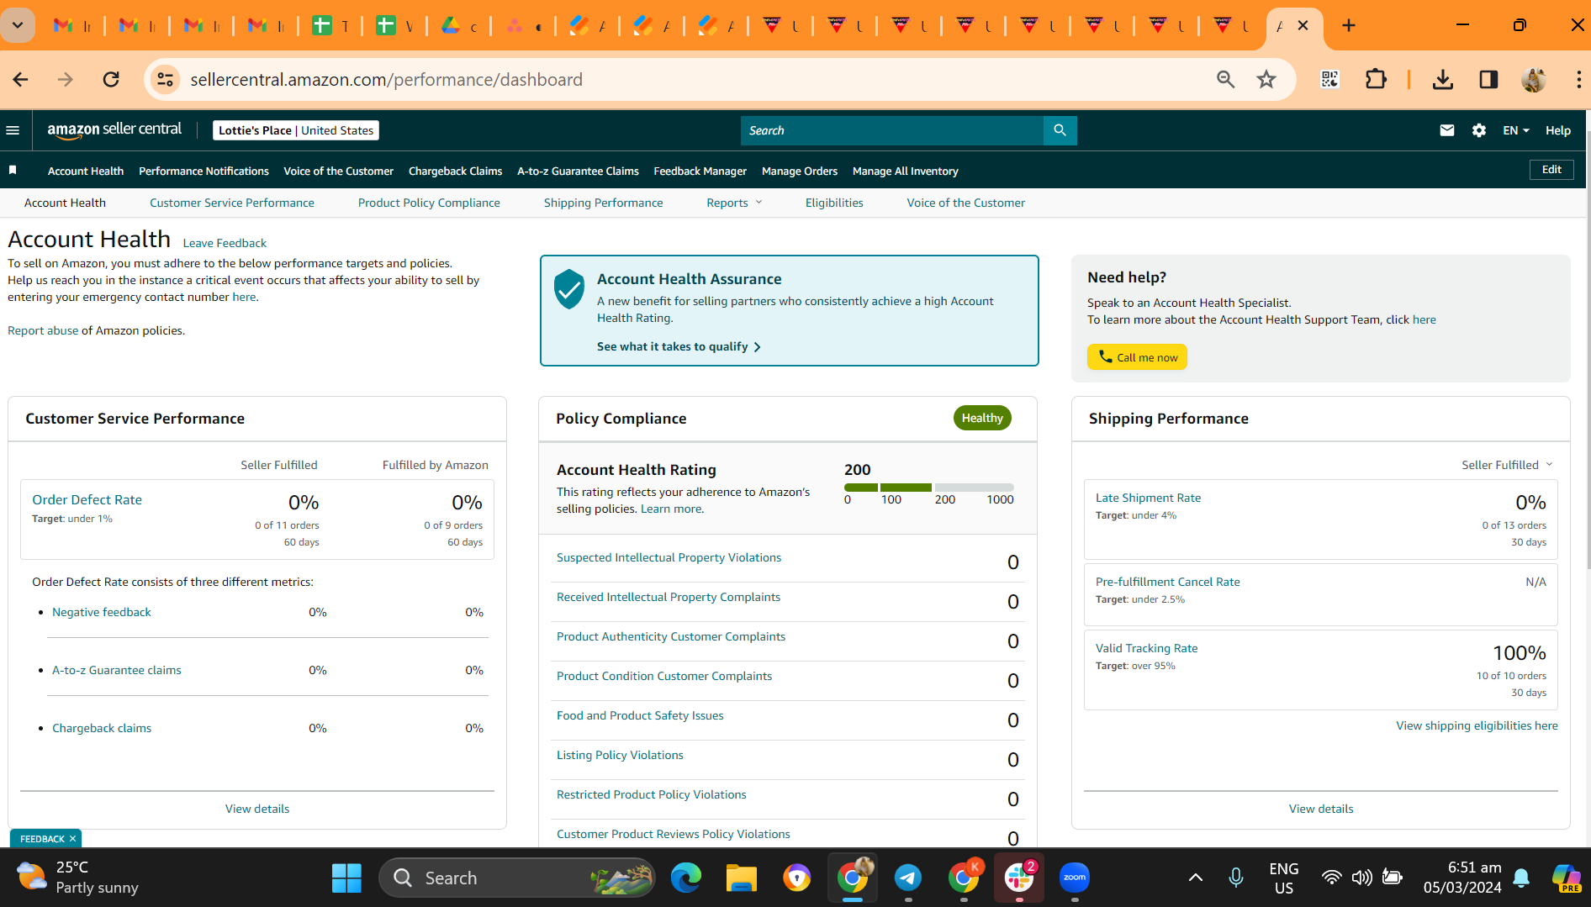Bookmark this page with the star icon
This screenshot has height=907, width=1591.
1266,79
